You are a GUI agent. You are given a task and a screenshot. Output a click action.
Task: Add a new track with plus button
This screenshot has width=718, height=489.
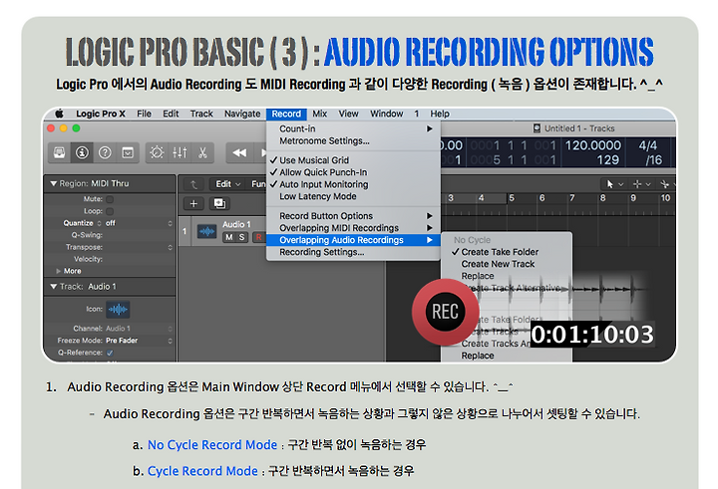[x=193, y=203]
